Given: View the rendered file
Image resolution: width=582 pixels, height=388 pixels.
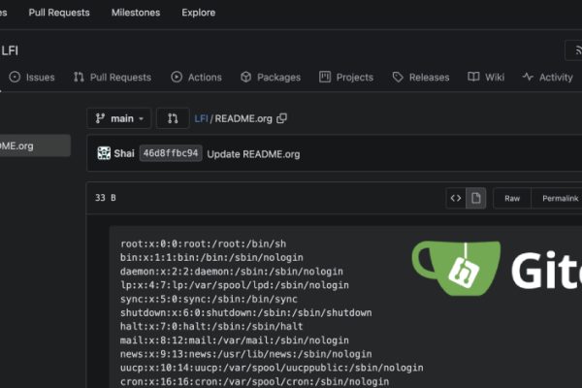Looking at the screenshot, I should (476, 198).
